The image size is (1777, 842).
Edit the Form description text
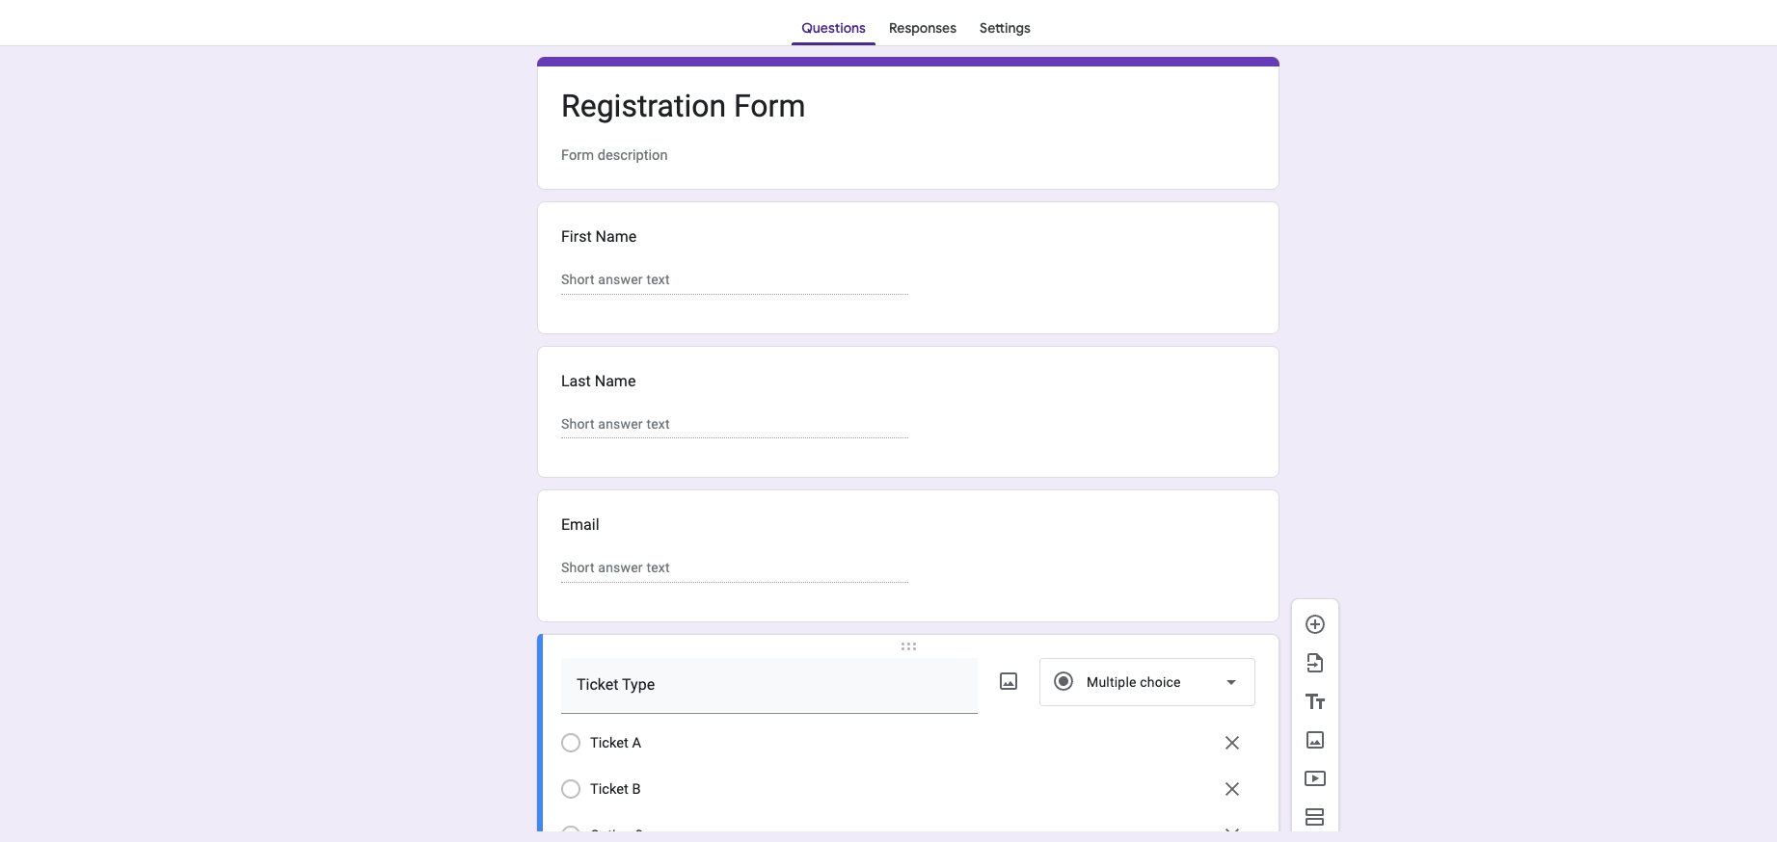tap(614, 154)
